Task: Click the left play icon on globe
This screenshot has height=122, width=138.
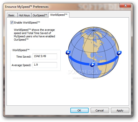Action: click(68, 52)
